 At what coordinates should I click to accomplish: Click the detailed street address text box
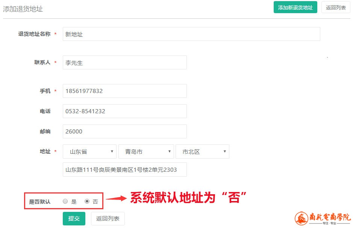click(124, 169)
